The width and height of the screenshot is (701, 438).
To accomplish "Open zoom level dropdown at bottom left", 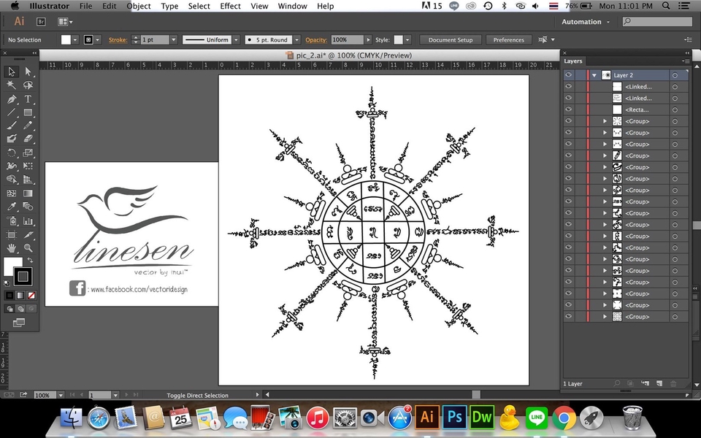I will point(61,395).
